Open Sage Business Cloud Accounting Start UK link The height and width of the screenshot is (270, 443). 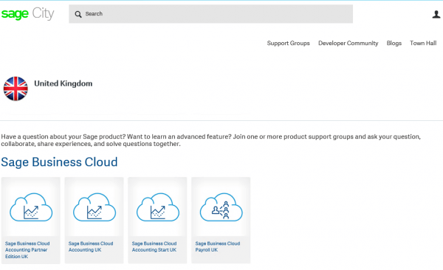pyautogui.click(x=154, y=246)
